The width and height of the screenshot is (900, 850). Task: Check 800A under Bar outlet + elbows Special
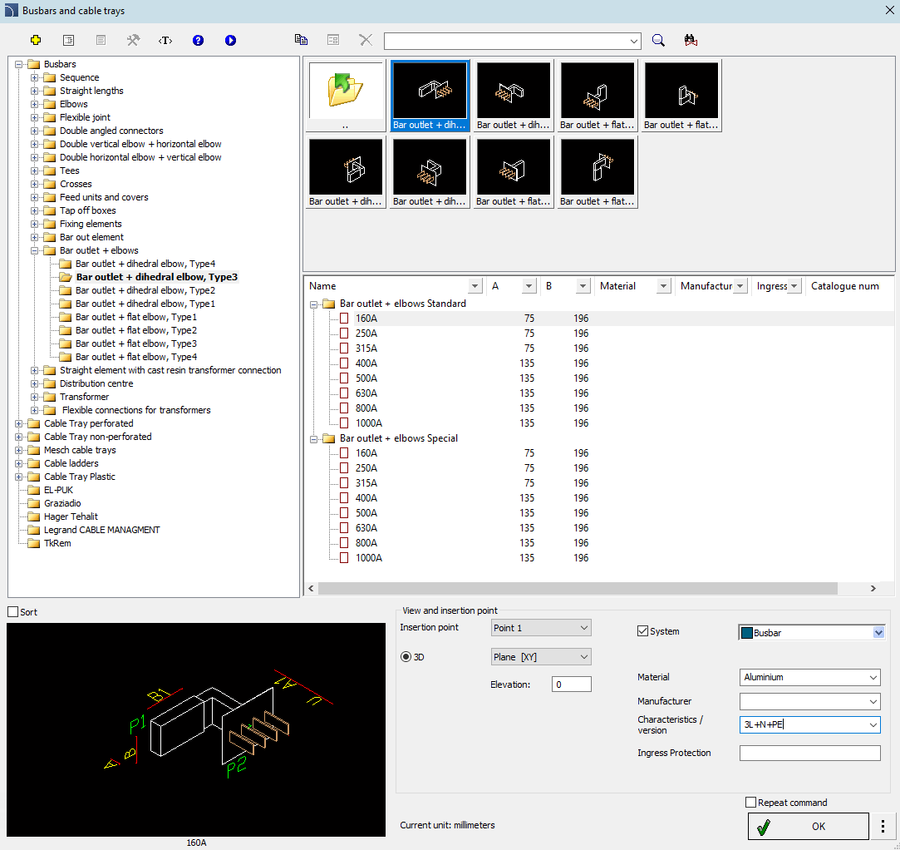tap(344, 543)
